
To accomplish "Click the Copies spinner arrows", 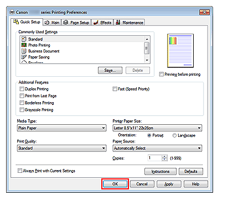I will pos(164,158).
